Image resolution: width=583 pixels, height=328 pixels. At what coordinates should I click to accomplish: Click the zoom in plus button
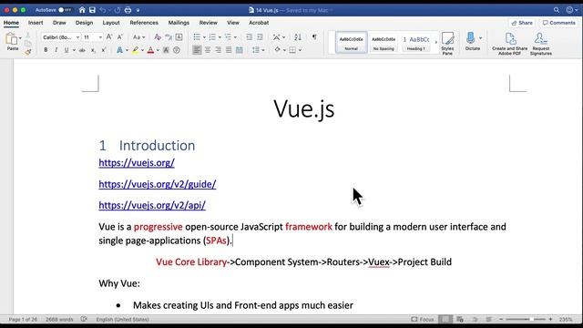550,319
